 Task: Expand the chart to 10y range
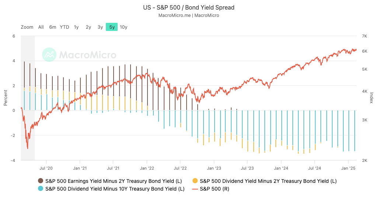[x=124, y=27]
